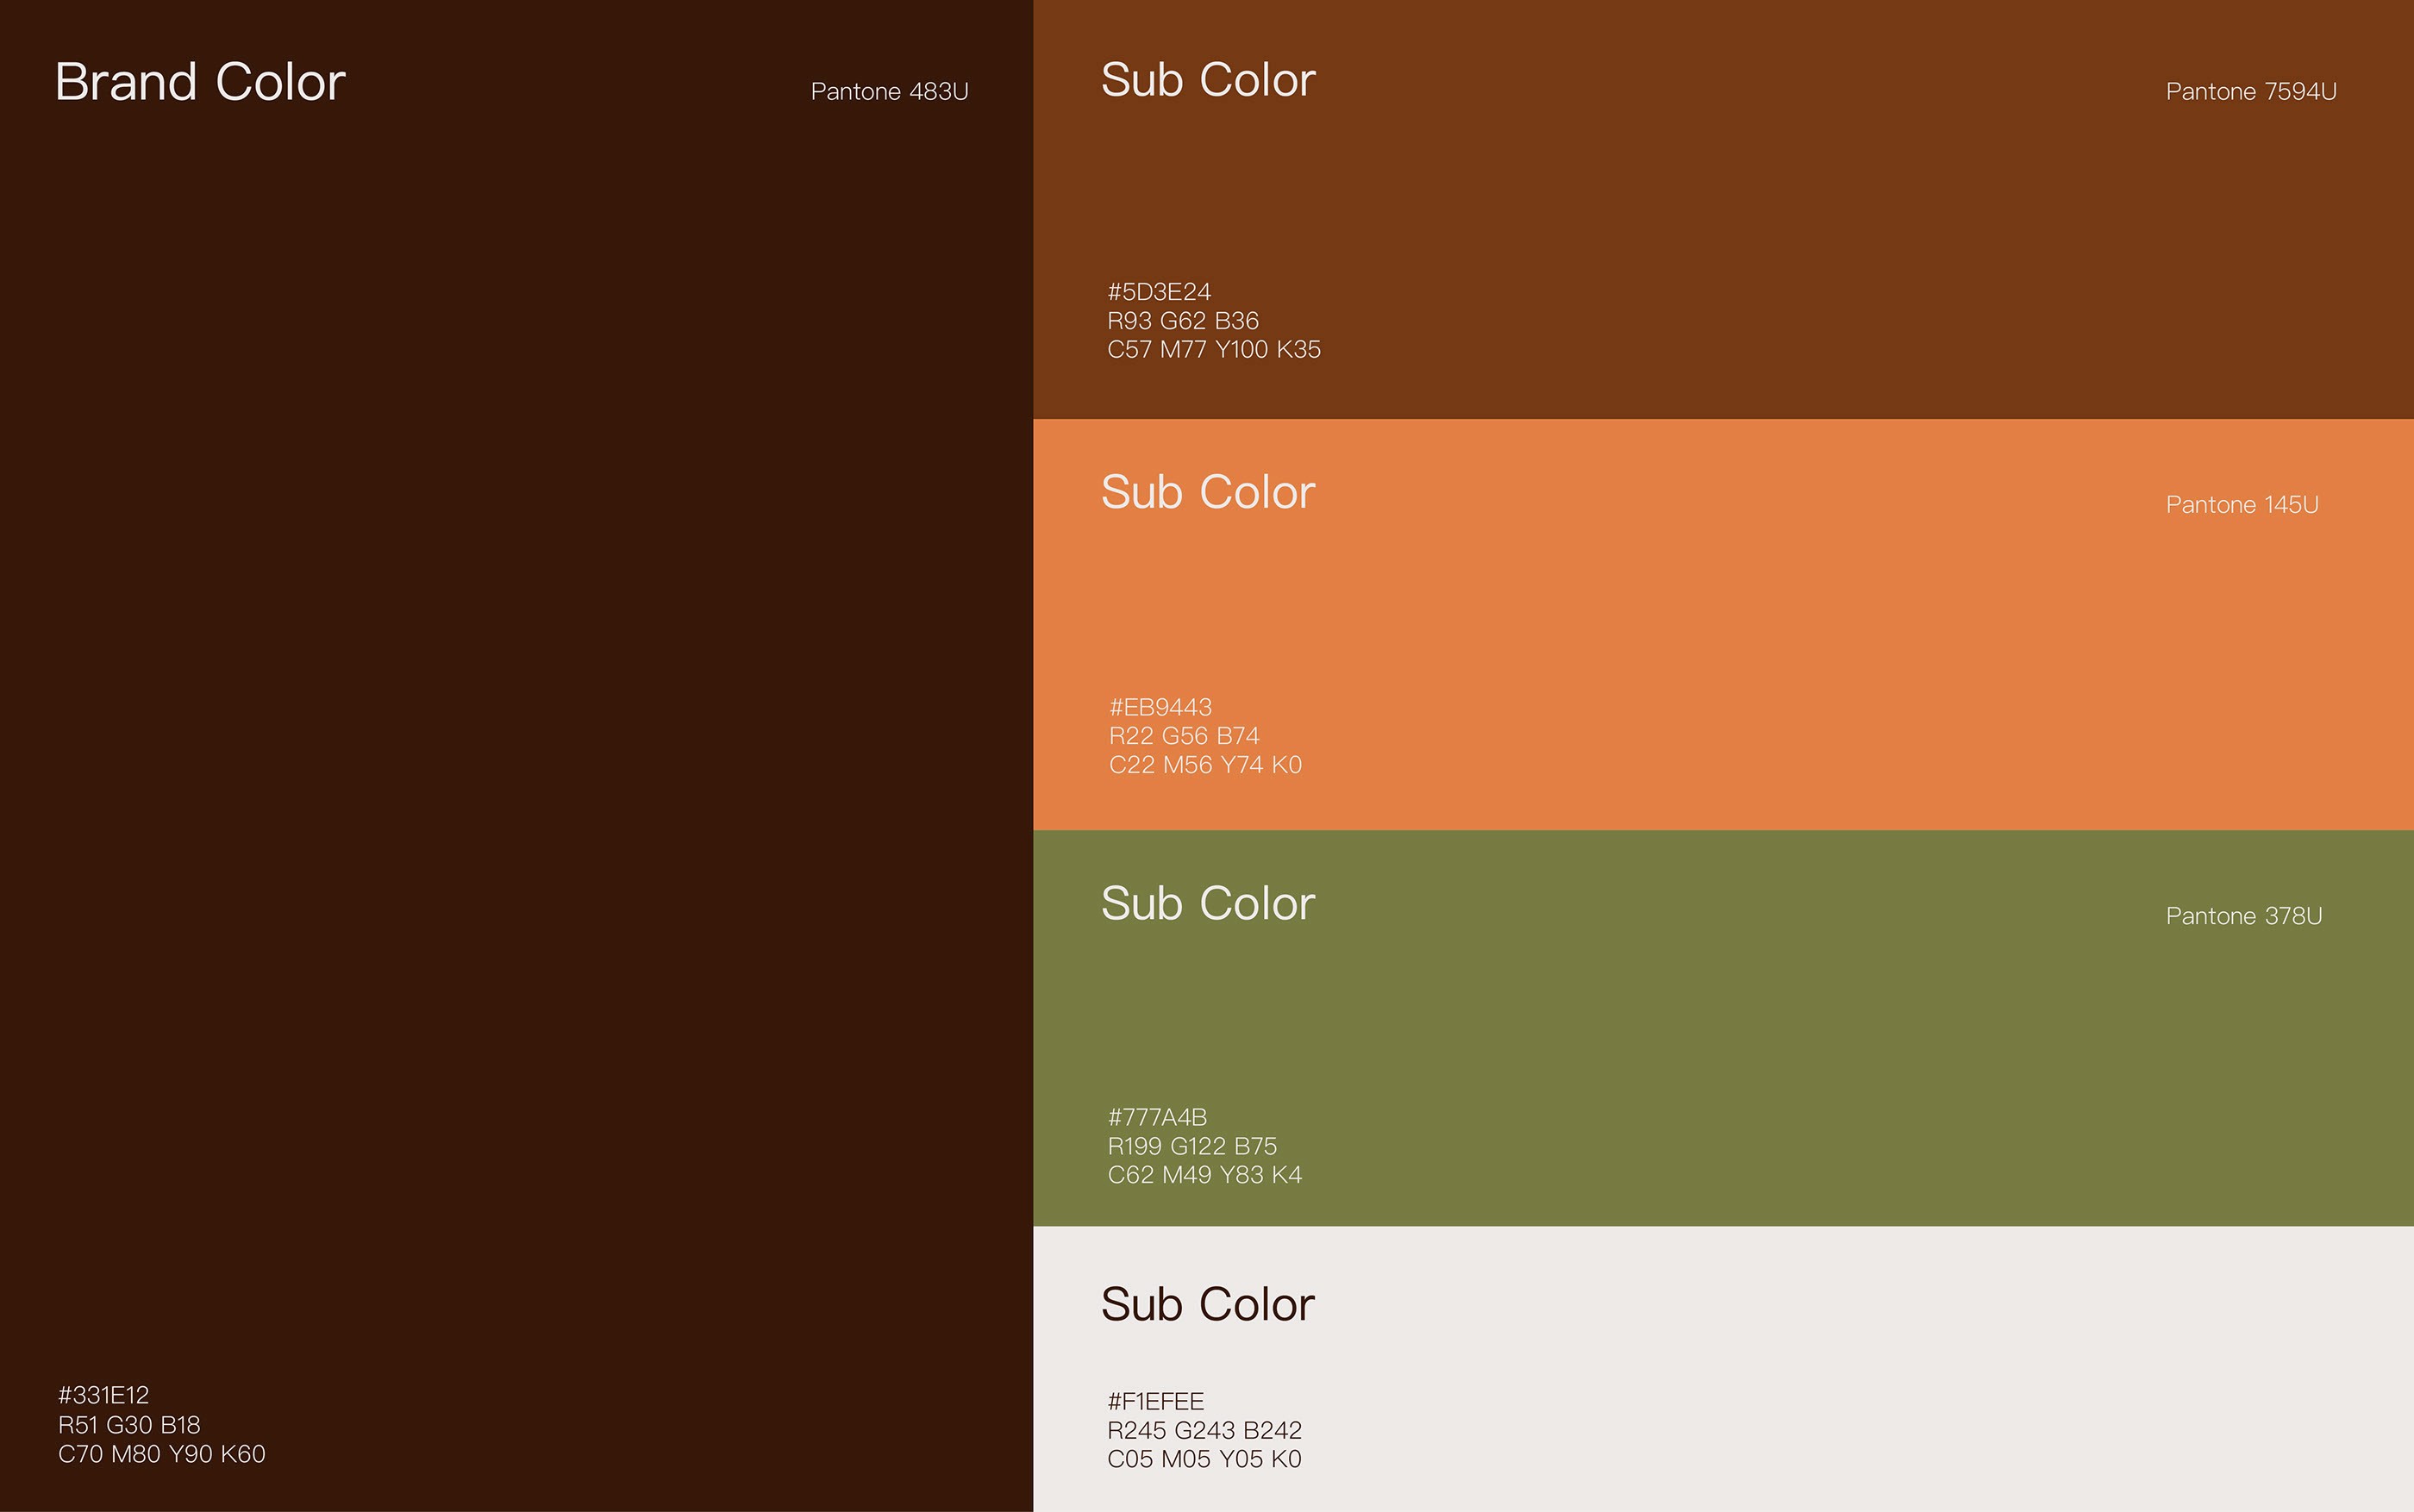Click the C70 M80 Y90 K60 text

pyautogui.click(x=162, y=1454)
